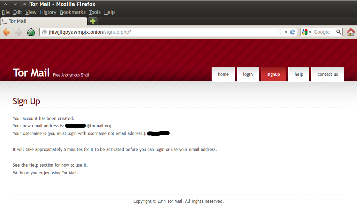Open the History menu

click(48, 12)
